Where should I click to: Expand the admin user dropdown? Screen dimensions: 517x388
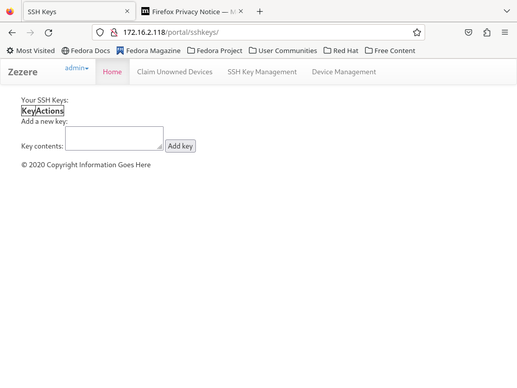tap(77, 68)
